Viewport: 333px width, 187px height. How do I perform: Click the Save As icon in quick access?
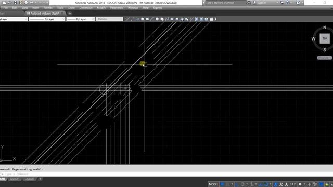click(x=21, y=3)
